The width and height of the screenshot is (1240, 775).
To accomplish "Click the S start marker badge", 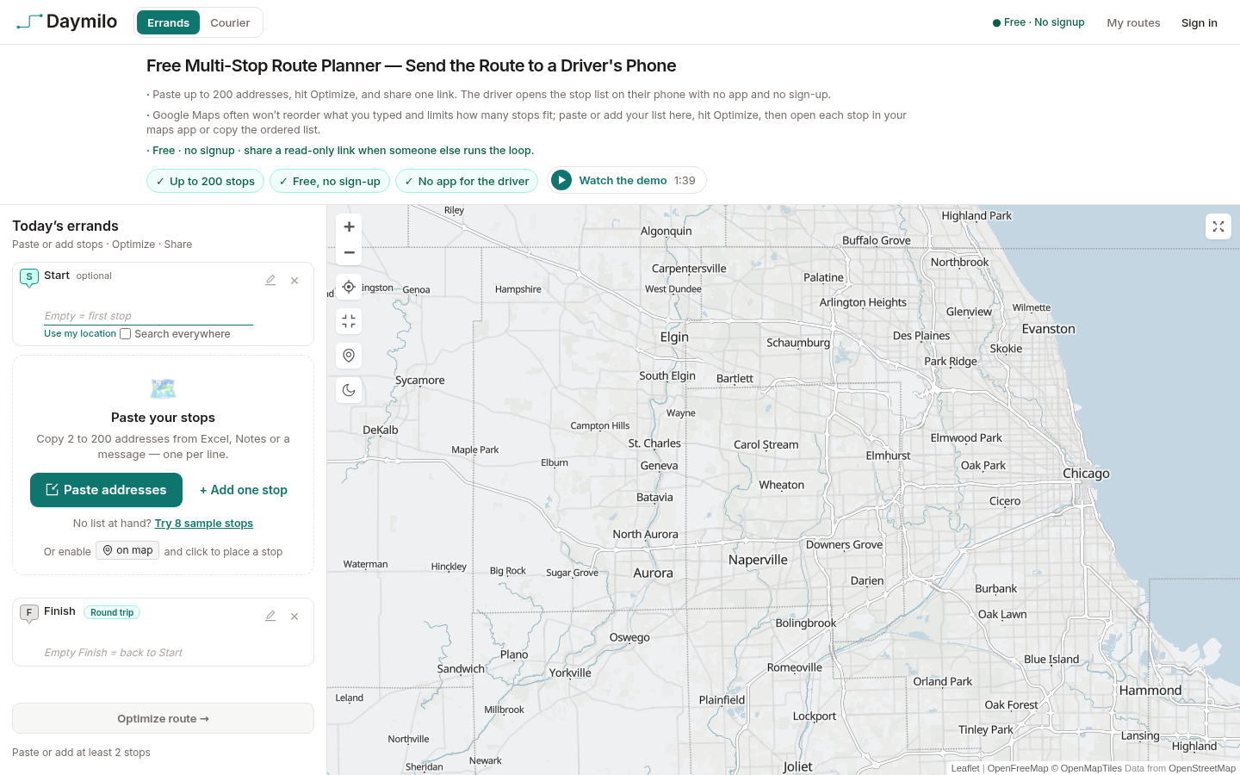I will 29,277.
